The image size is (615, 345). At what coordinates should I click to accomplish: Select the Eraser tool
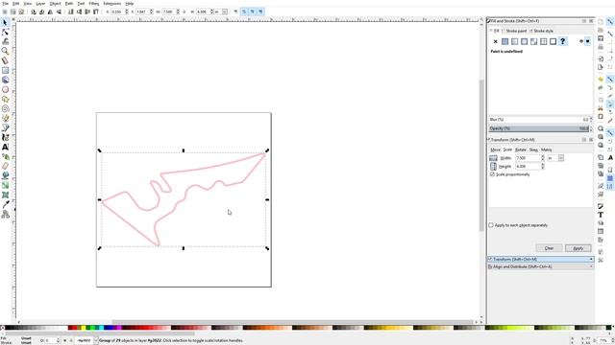[x=5, y=166]
